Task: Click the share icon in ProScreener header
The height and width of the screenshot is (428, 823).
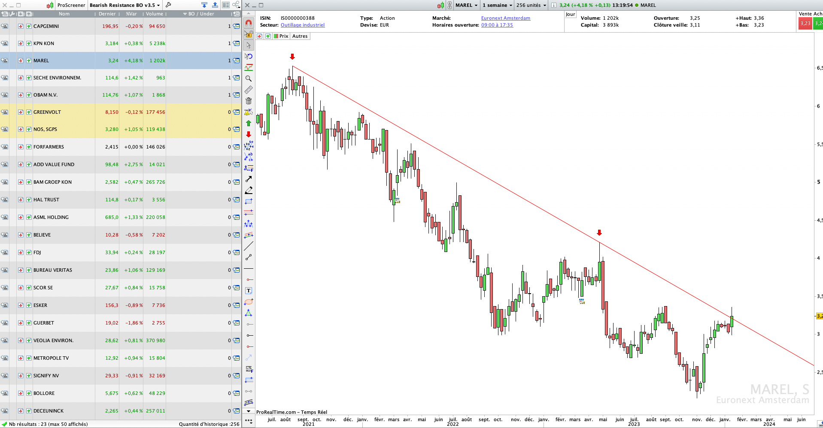Action: click(x=236, y=5)
